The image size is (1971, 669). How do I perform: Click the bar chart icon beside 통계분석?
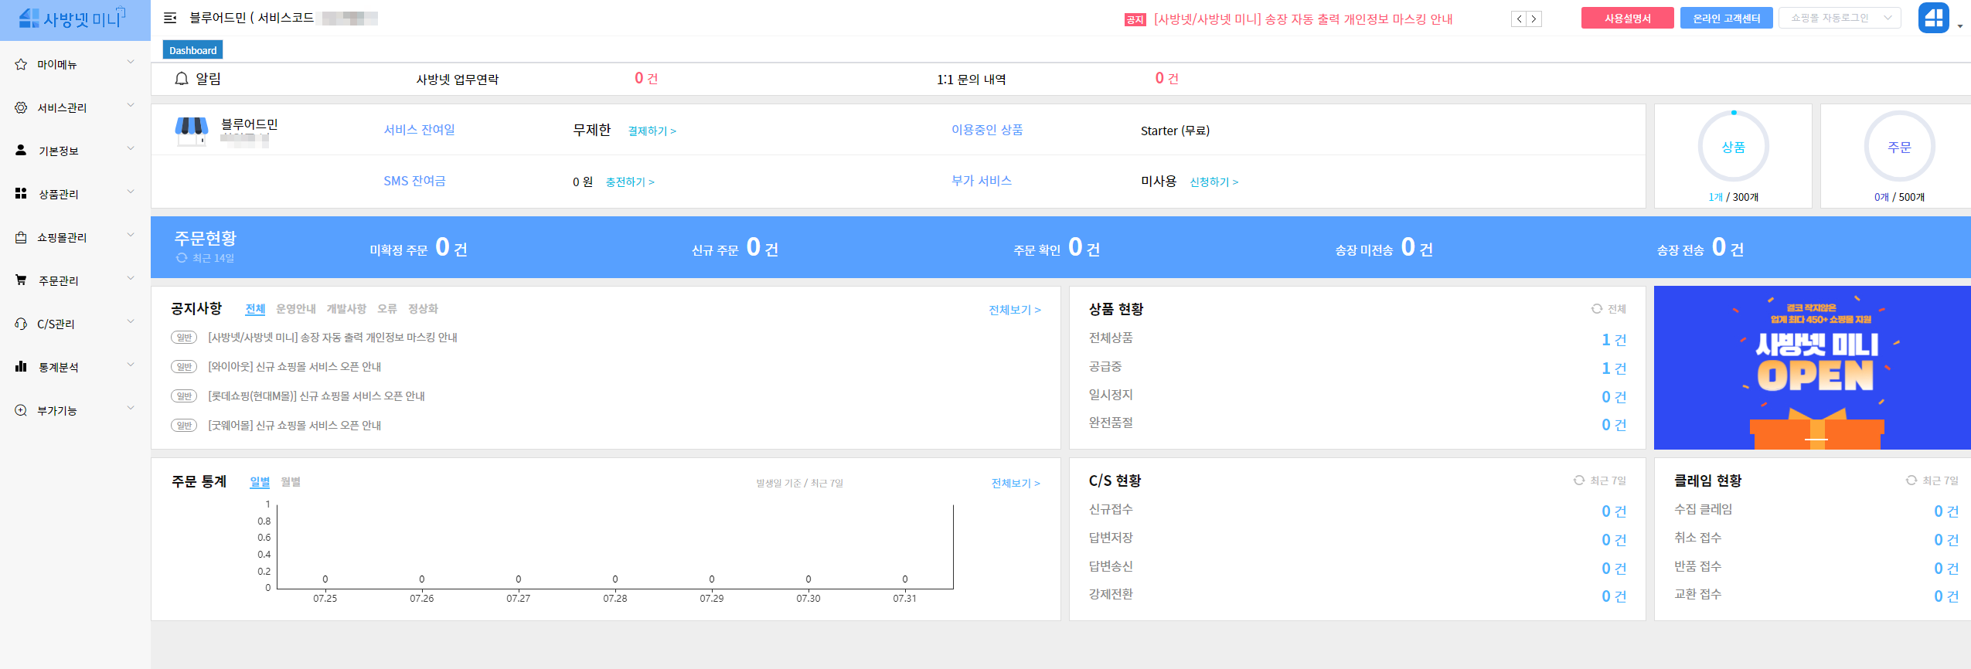click(21, 367)
